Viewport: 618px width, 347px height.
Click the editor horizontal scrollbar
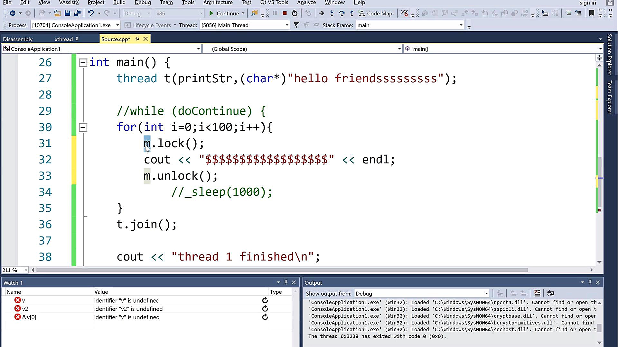tap(282, 270)
